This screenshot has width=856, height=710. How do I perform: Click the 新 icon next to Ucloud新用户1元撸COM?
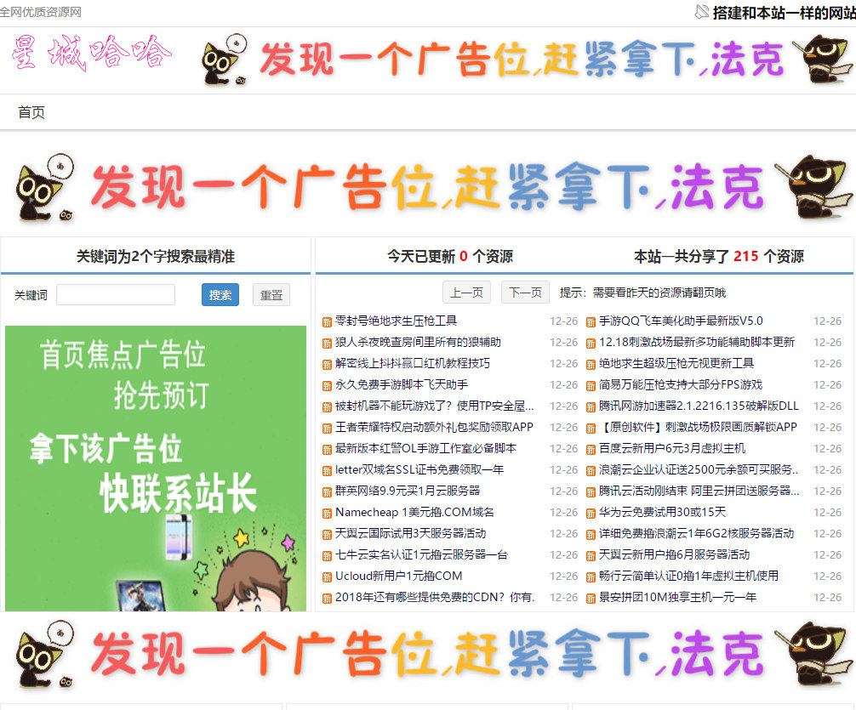click(x=327, y=577)
